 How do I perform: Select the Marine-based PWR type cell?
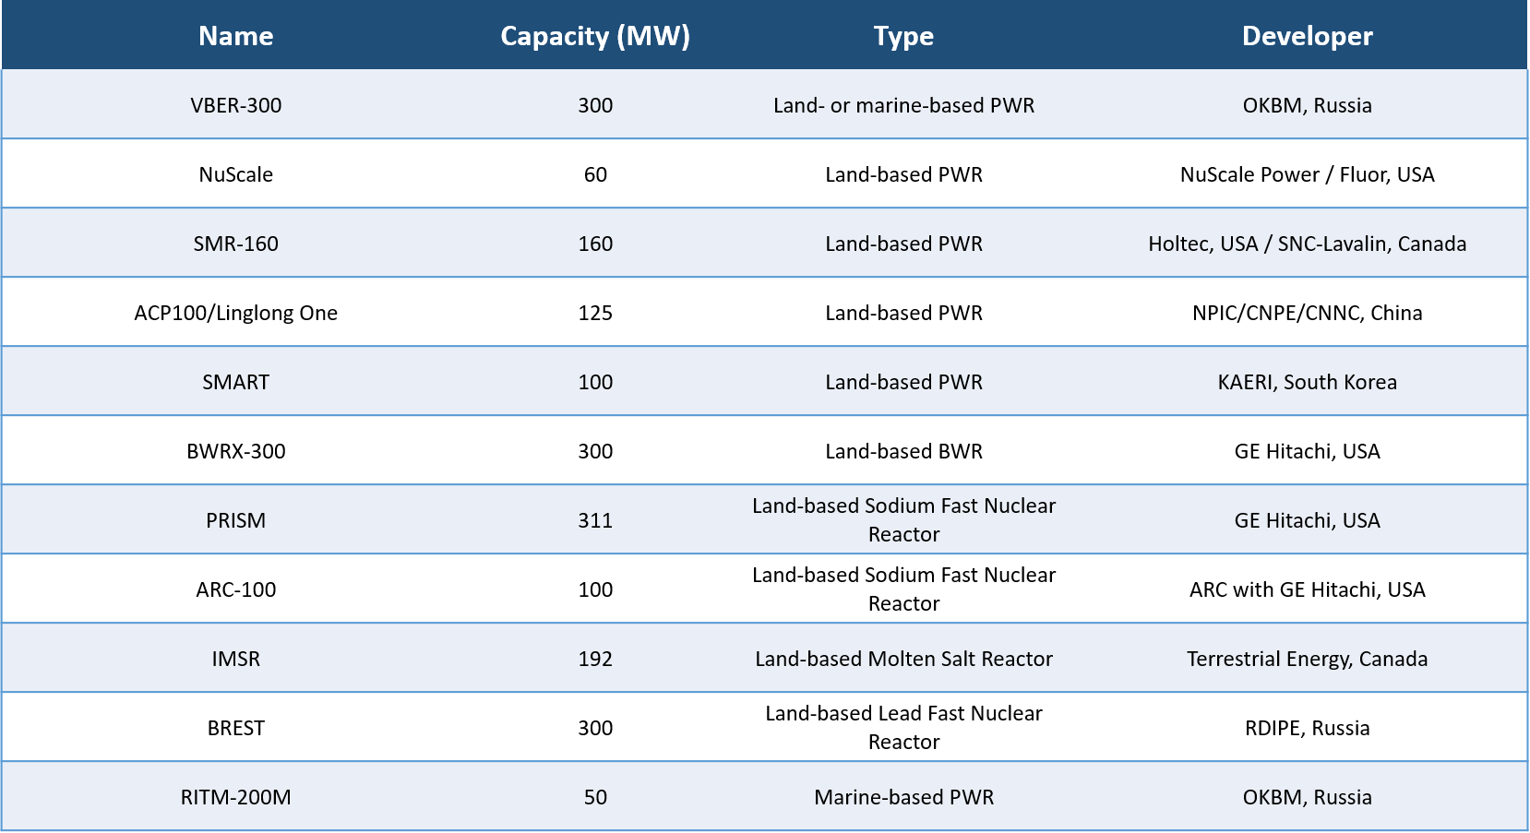click(x=903, y=796)
